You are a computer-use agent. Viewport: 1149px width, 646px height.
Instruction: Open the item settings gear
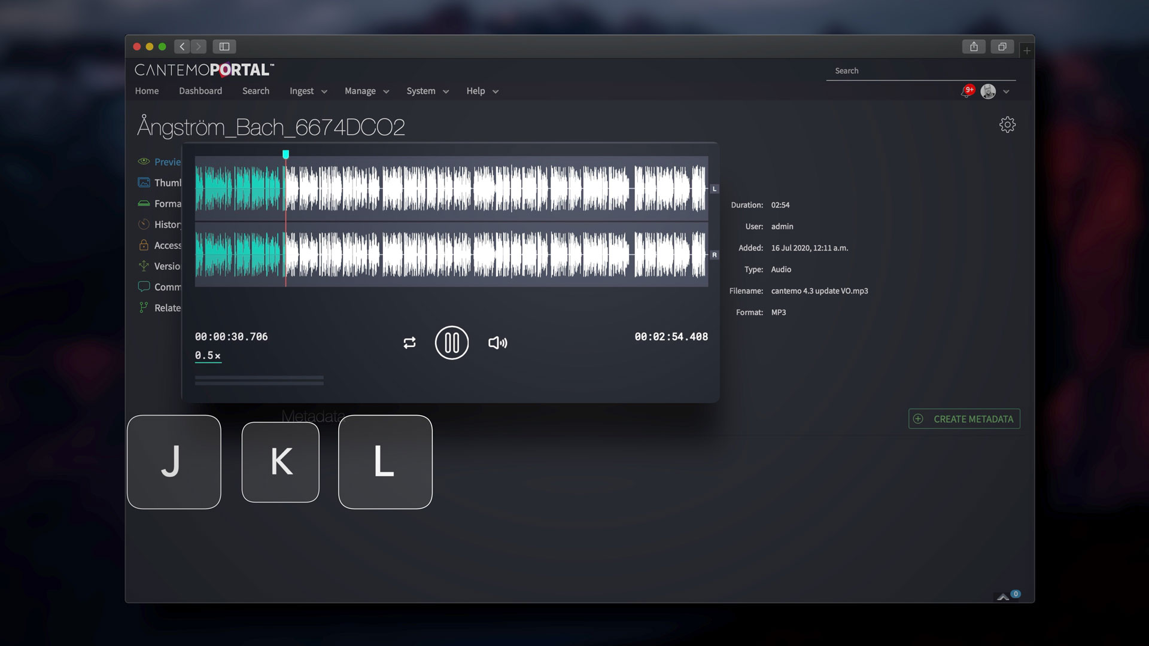(x=1007, y=124)
